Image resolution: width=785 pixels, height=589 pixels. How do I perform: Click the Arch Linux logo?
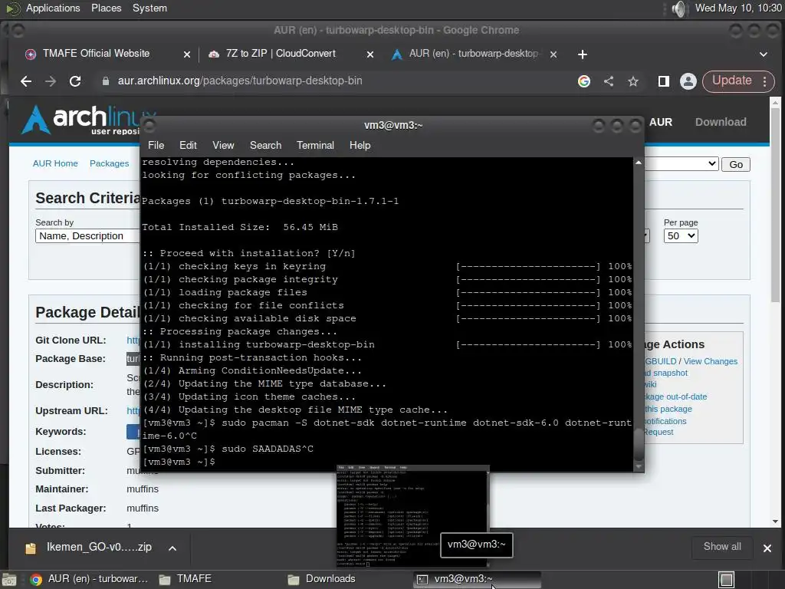tap(80, 119)
